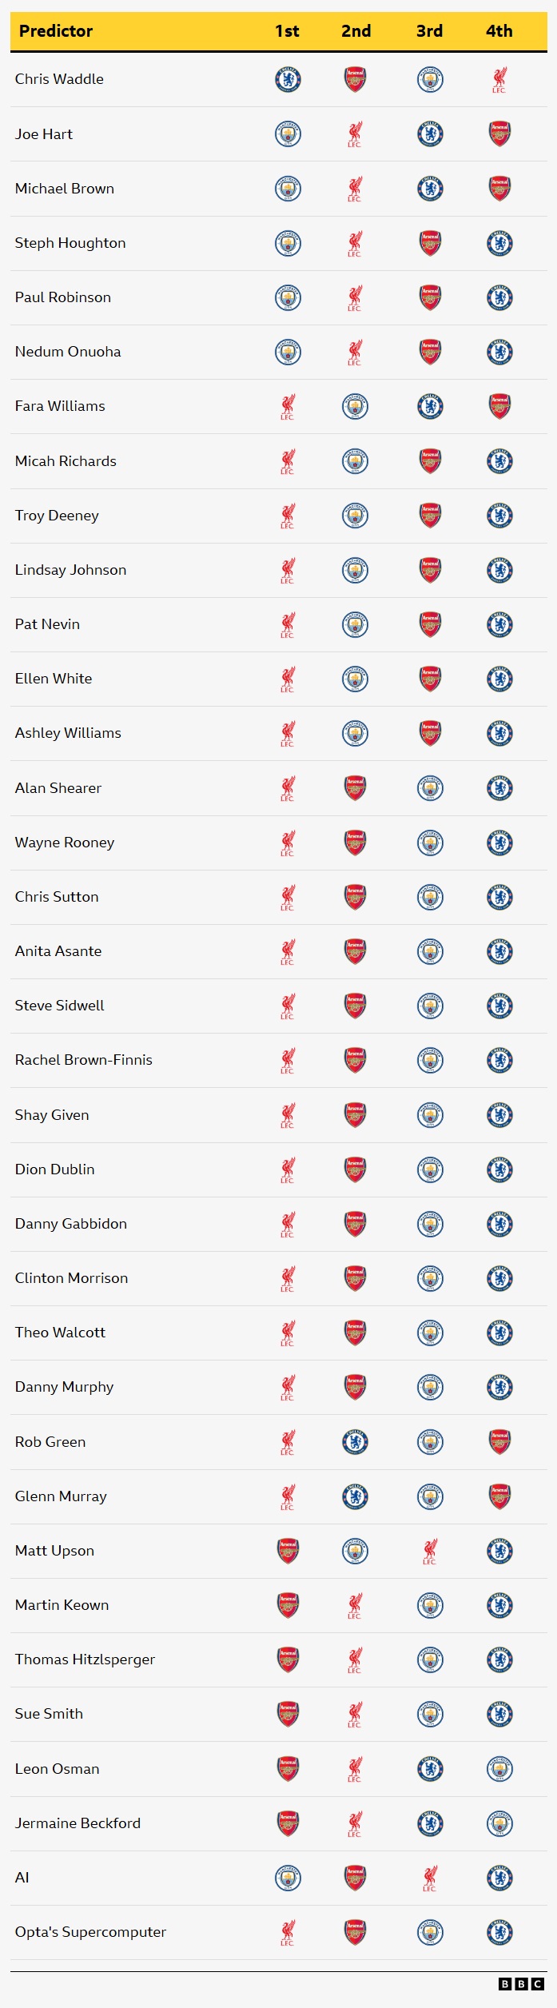
Task: Click Opta's Supercomputer 2nd place Arsenal badge
Action: 355,1932
